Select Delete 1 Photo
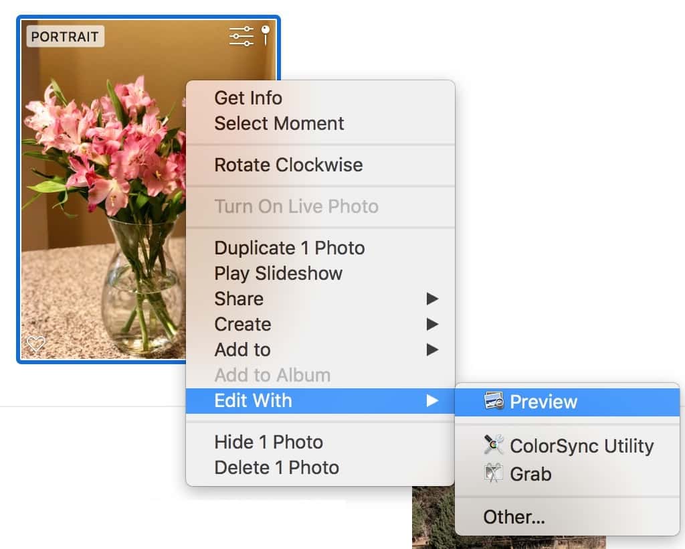Viewport: 685px width, 549px height. point(276,467)
